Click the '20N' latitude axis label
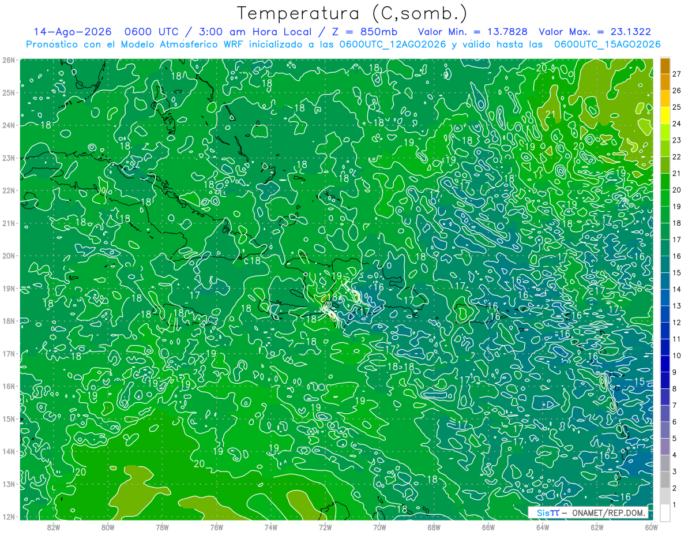 [8, 256]
